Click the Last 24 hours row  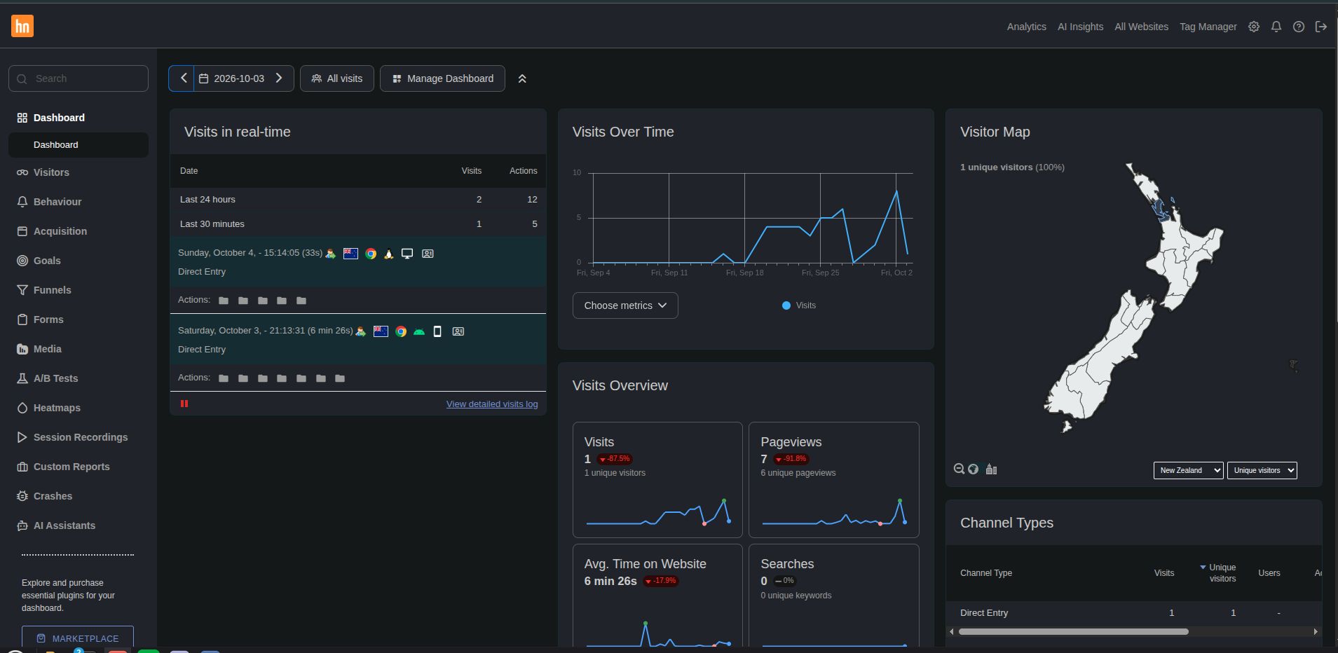pyautogui.click(x=358, y=200)
